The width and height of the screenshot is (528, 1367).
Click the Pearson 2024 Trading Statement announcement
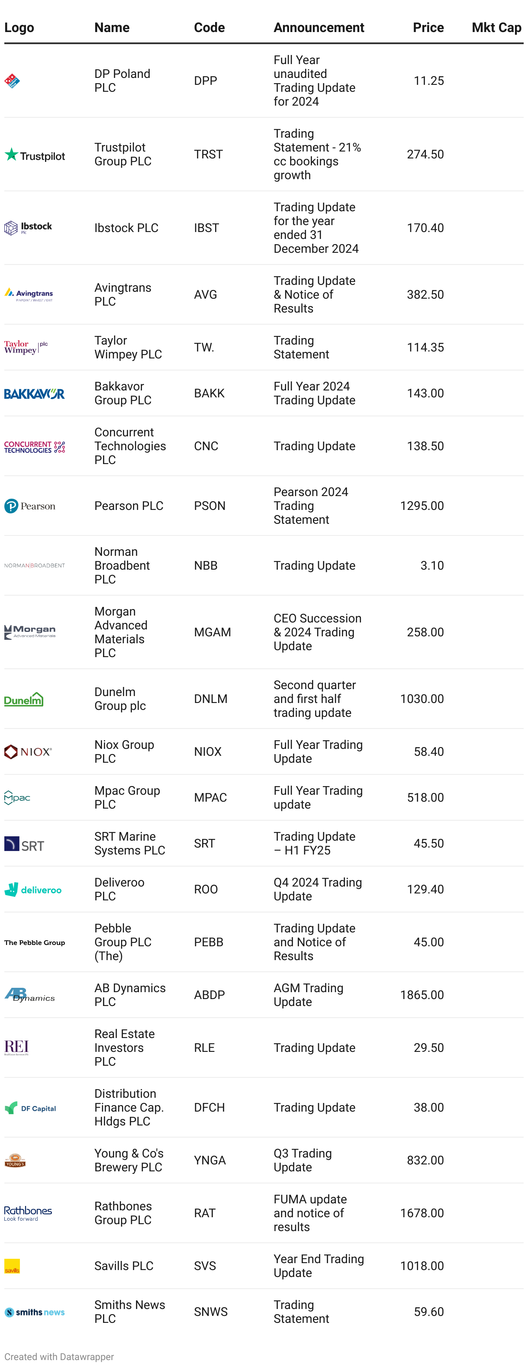(x=311, y=506)
